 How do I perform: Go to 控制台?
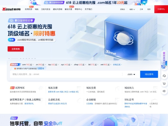[x=122, y=9]
